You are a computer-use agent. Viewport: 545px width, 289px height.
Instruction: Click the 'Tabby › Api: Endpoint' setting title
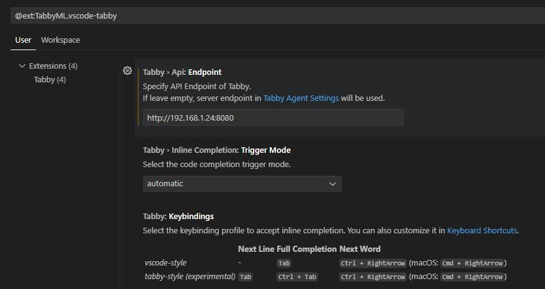(182, 72)
